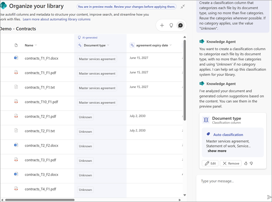Open the agreement expiry date column dropdown
The image size is (272, 202).
click(x=170, y=45)
